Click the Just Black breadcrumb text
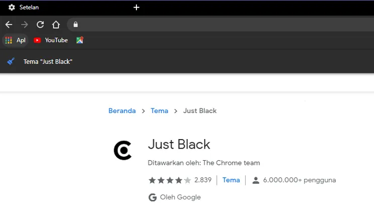The image size is (374, 216). [x=200, y=111]
